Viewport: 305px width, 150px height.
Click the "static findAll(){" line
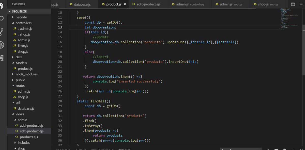point(94,101)
